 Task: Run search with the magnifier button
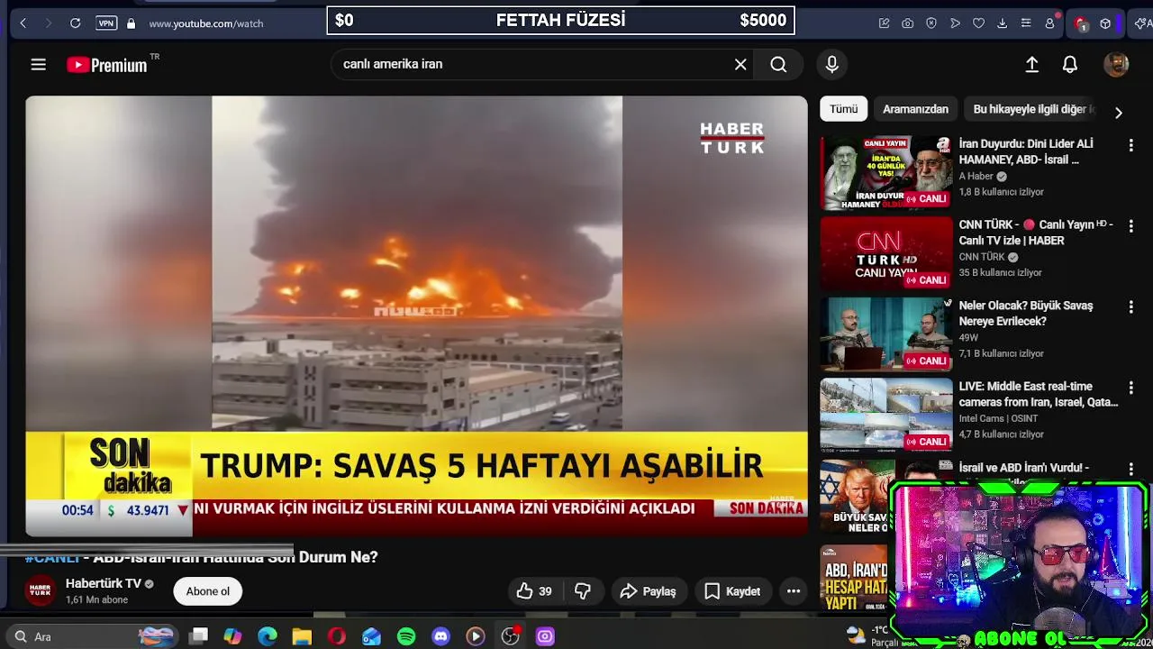point(778,64)
